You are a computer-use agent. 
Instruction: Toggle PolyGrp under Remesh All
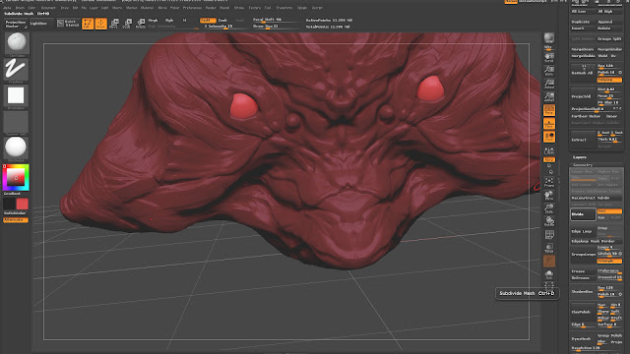(x=609, y=80)
